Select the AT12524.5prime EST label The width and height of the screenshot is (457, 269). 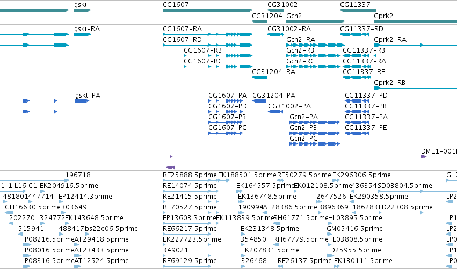tap(101, 261)
